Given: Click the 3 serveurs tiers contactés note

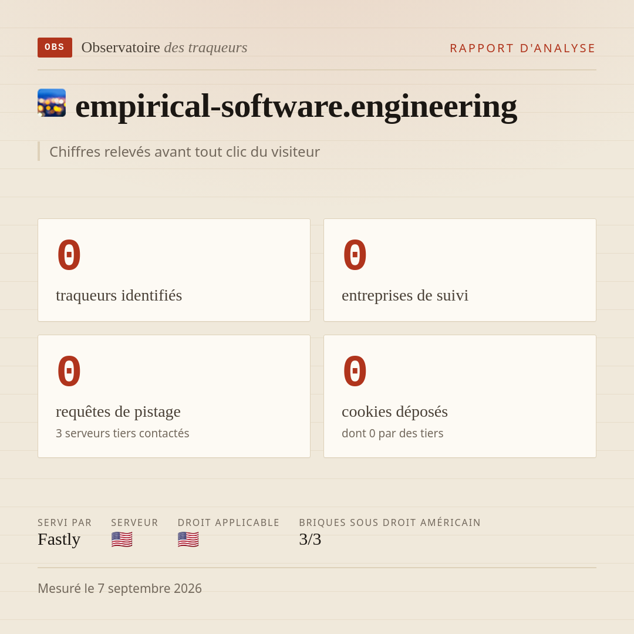Looking at the screenshot, I should [x=123, y=433].
